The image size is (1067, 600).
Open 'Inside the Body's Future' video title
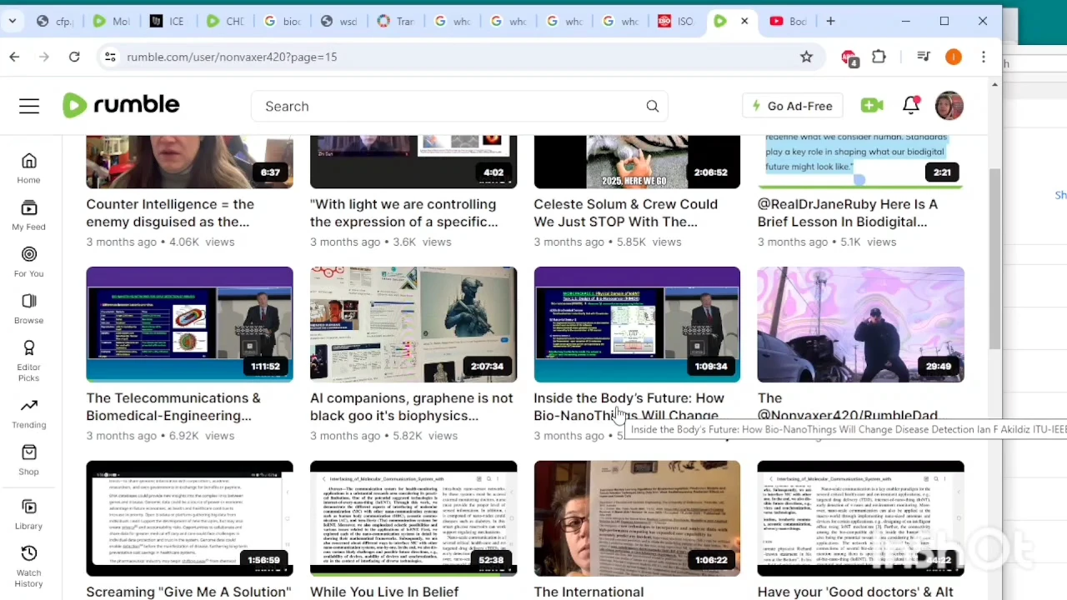click(x=629, y=407)
